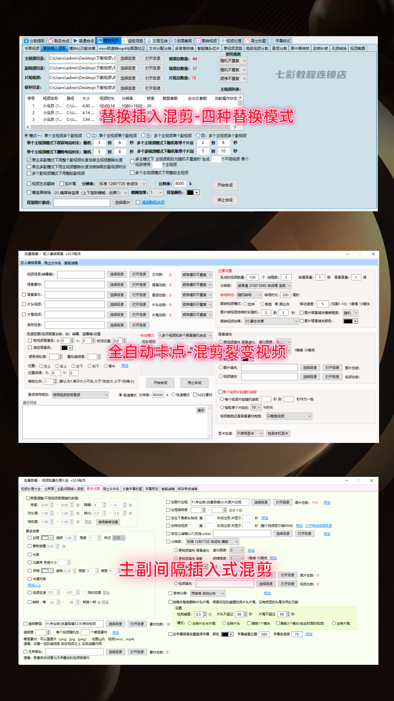
Task: Expand the 01.横屏转竖屏 conversion dropdown
Action: coord(91,193)
